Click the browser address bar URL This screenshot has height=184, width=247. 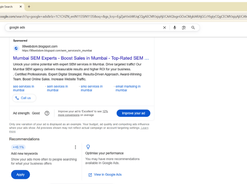pyautogui.click(x=123, y=16)
